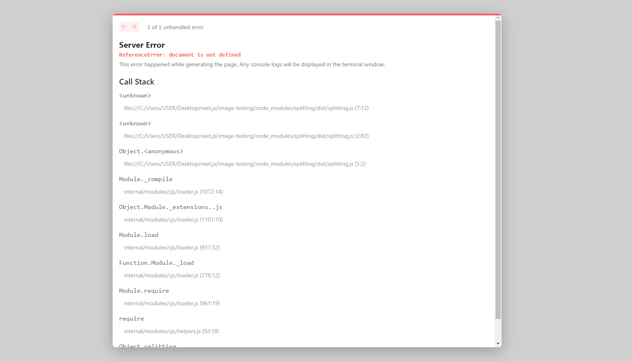This screenshot has width=632, height=361.
Task: Click the 'Object.<anonymous>' stack frame
Action: pos(151,151)
